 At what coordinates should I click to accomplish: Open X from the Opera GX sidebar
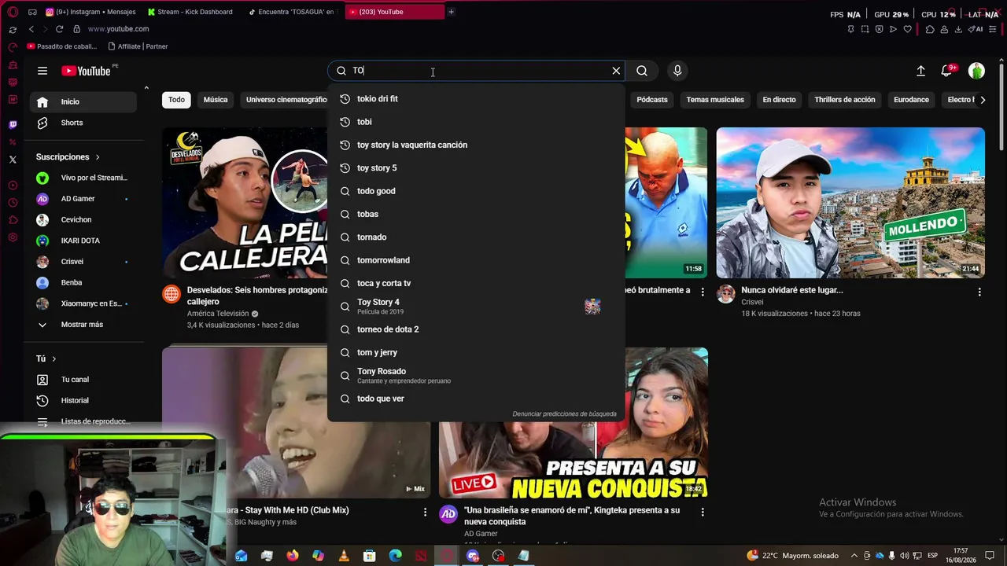point(13,160)
